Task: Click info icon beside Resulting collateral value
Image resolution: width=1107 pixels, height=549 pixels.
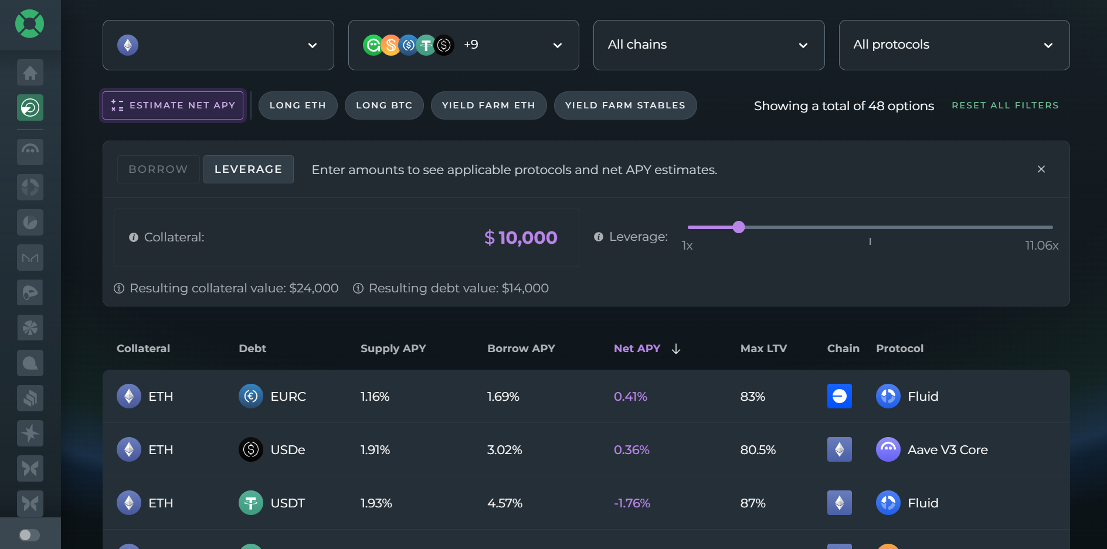Action: [x=119, y=288]
